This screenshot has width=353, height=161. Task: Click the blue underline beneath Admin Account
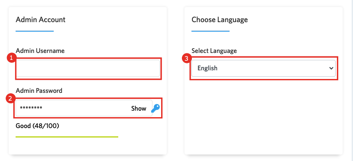(35, 31)
